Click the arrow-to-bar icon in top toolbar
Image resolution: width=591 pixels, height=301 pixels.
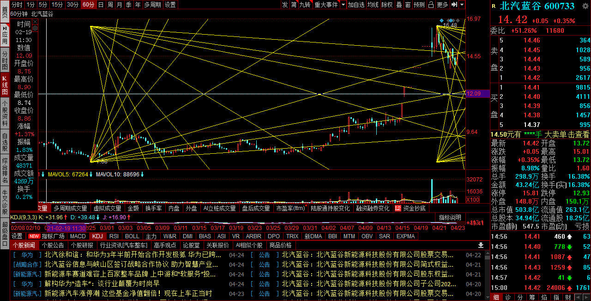pos(454,5)
